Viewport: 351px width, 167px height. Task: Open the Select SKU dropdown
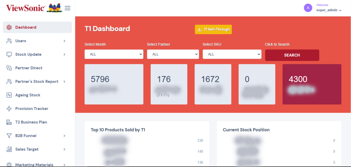coord(232,54)
